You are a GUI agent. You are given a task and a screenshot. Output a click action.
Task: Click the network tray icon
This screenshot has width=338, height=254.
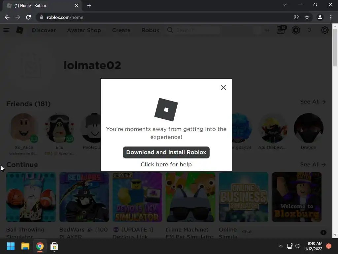tap(289, 246)
